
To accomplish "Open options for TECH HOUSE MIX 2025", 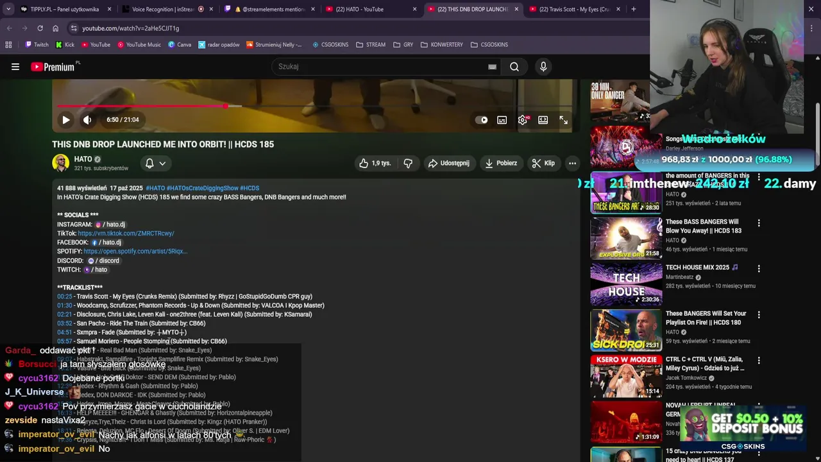I will point(759,268).
